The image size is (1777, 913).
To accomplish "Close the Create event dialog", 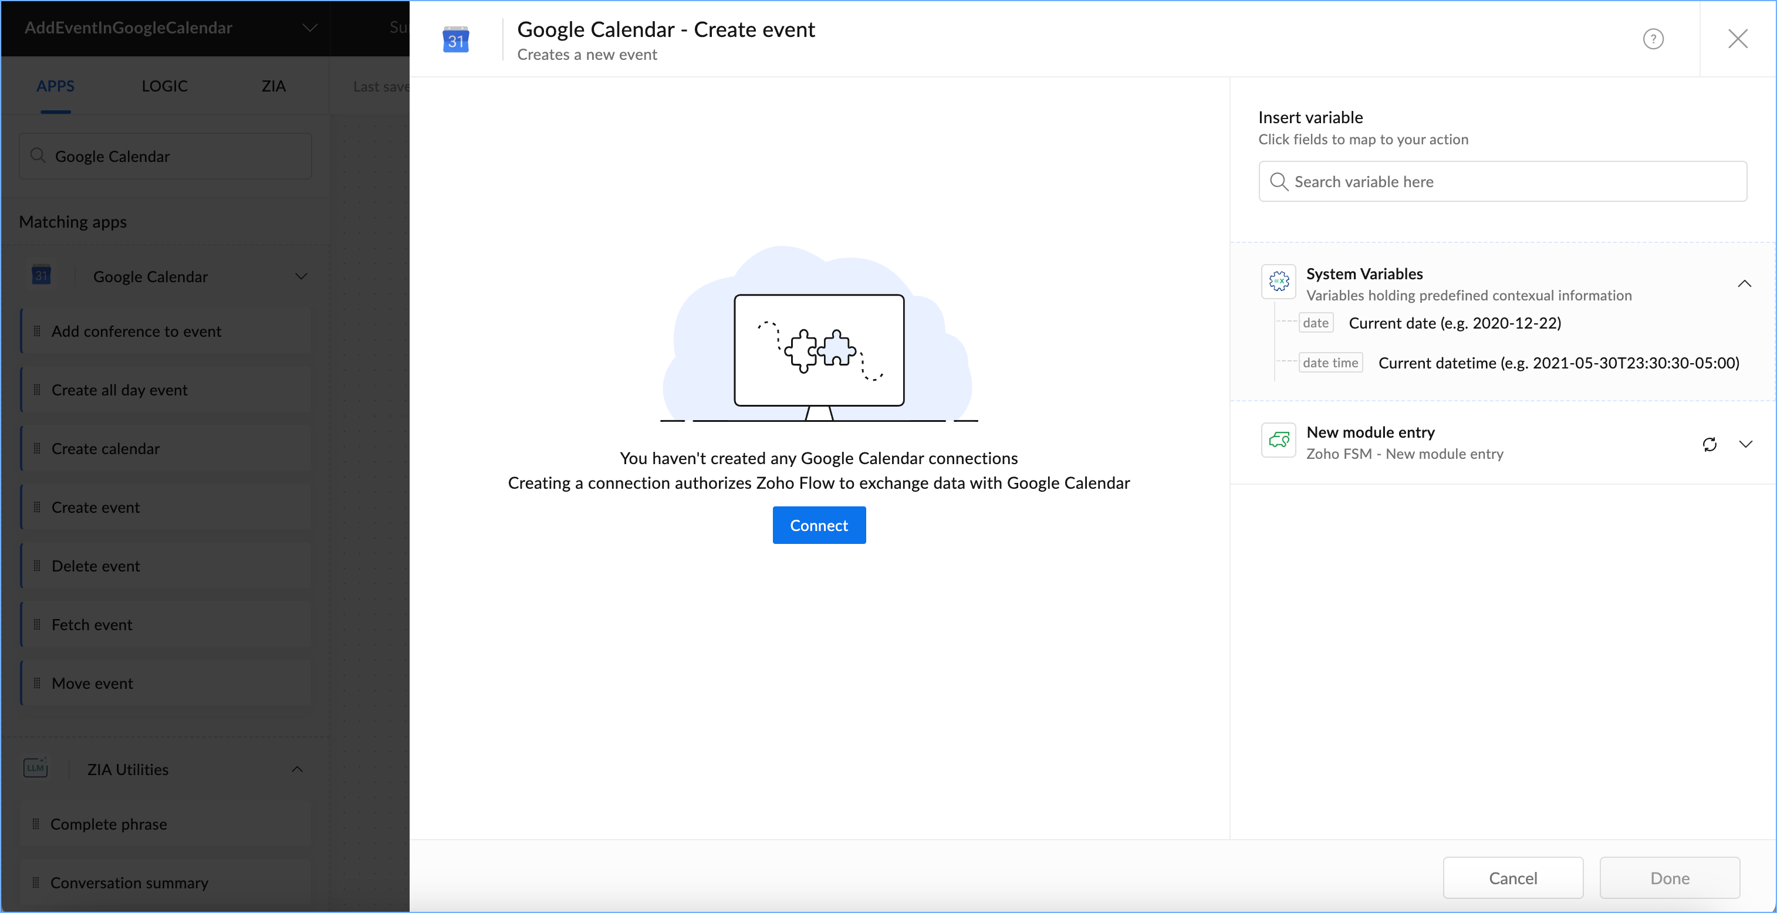I will pos(1737,39).
